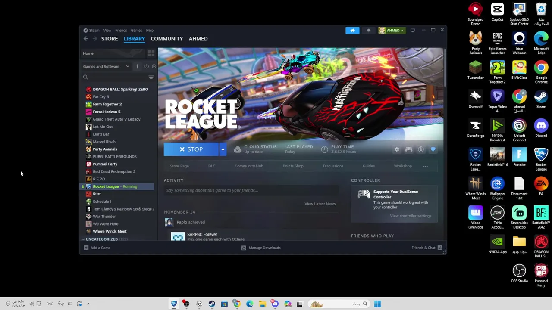
Task: Open the Community Hub link
Action: [249, 166]
